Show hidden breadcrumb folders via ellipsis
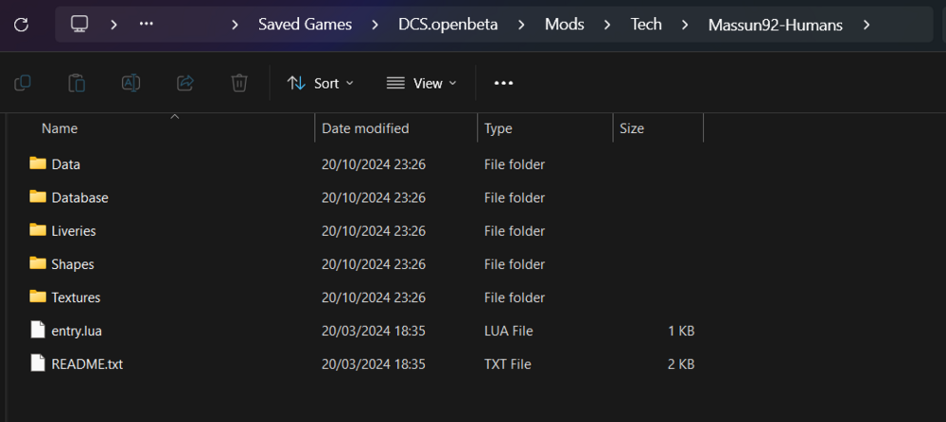946x422 pixels. (x=146, y=25)
